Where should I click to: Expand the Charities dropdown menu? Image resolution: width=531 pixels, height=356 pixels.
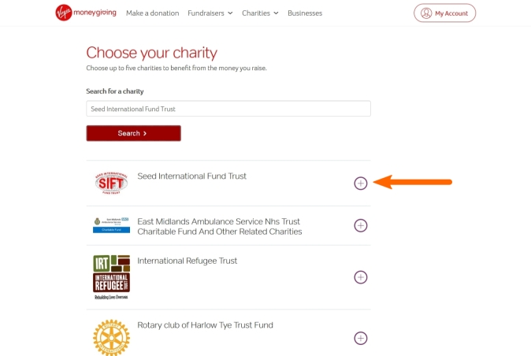[260, 13]
